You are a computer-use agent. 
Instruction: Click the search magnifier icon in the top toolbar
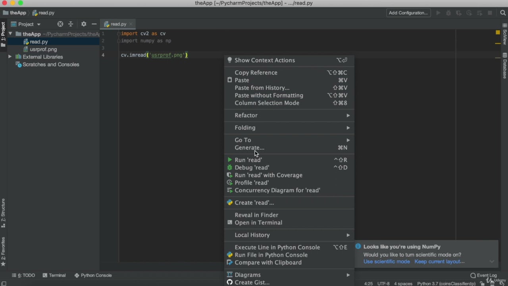click(x=503, y=13)
